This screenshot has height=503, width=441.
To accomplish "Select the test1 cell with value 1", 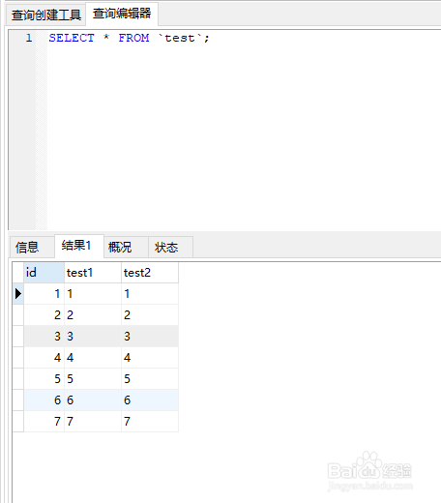I will pyautogui.click(x=93, y=294).
